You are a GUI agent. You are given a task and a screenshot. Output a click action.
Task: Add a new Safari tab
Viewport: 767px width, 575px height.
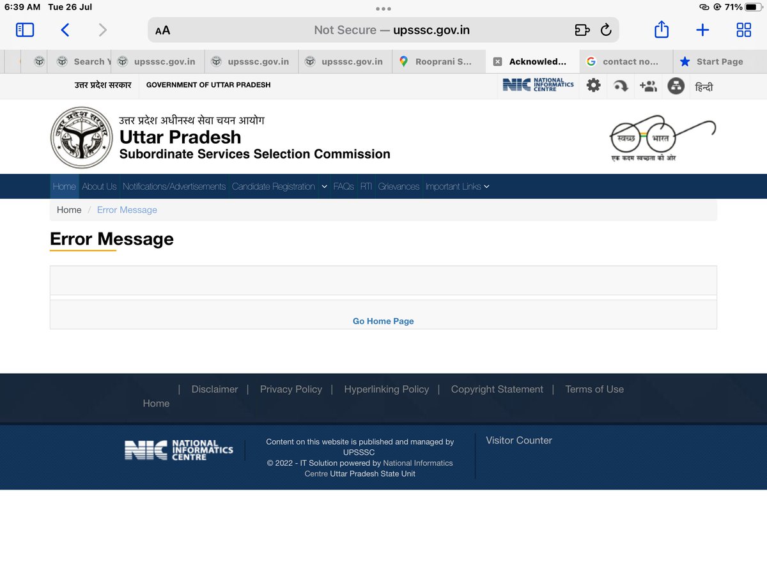(702, 29)
